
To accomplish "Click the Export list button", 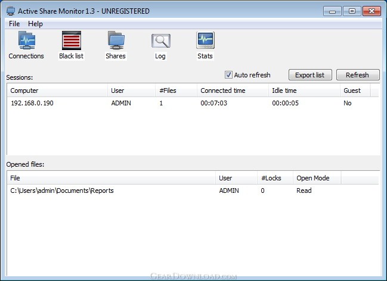I will [x=310, y=75].
